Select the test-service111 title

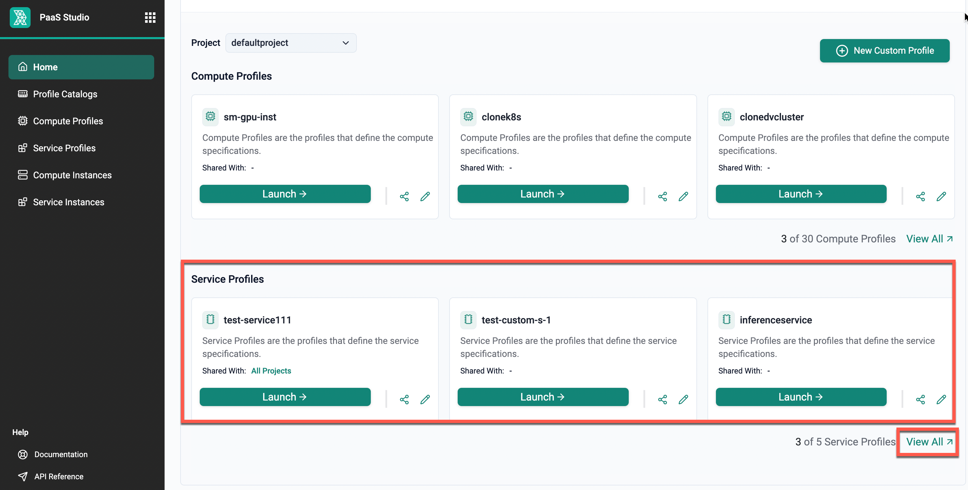257,320
